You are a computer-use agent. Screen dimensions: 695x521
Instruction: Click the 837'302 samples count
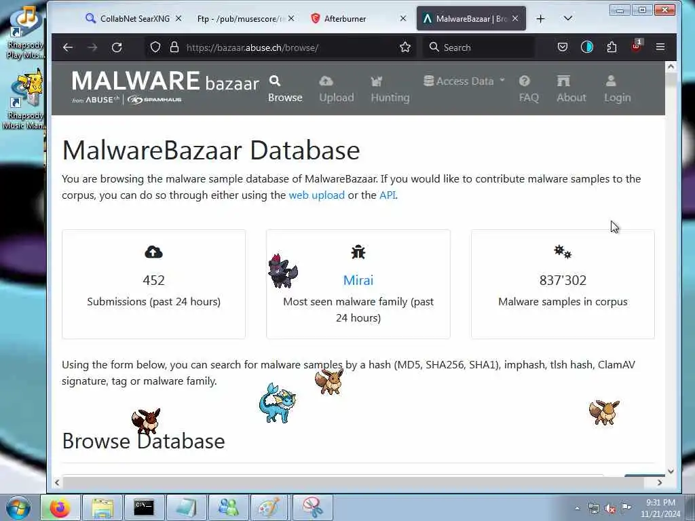pyautogui.click(x=563, y=280)
